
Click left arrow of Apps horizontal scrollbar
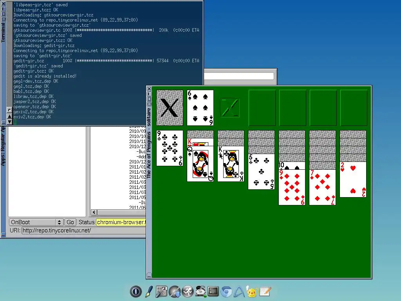click(x=94, y=212)
